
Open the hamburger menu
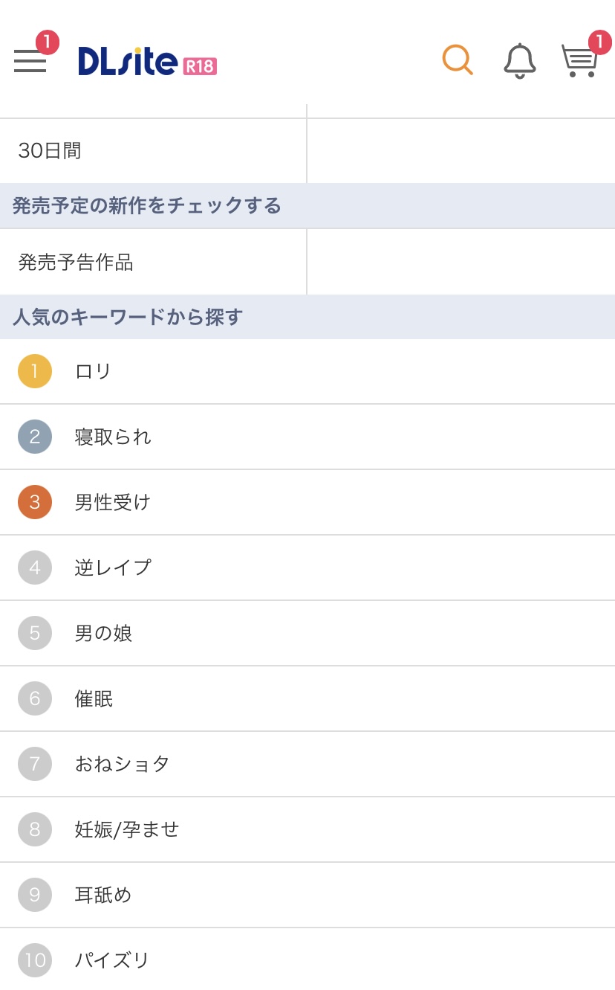pyautogui.click(x=30, y=61)
